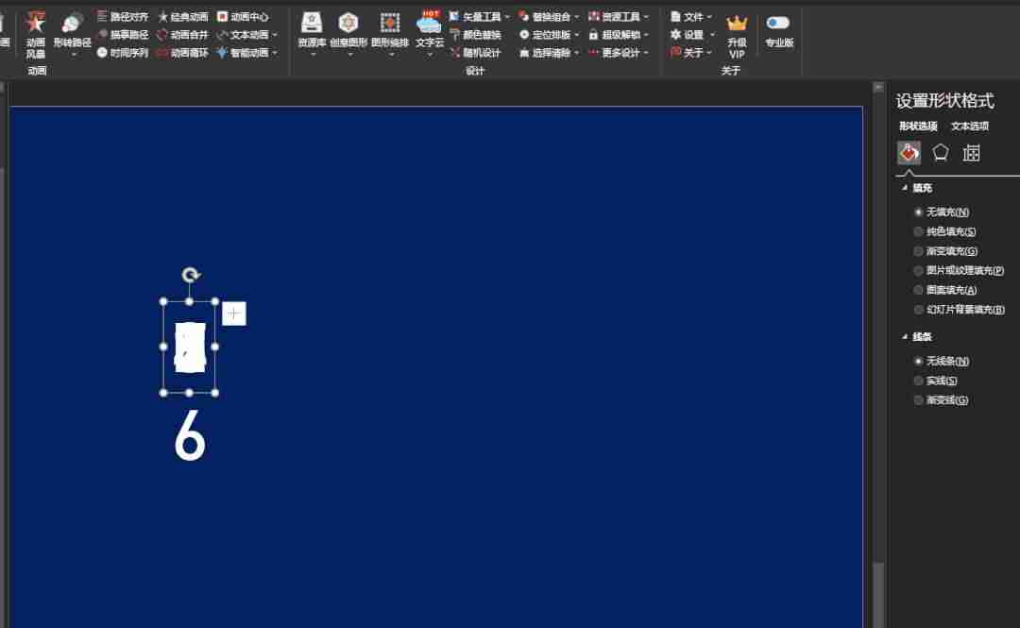Click the 升级VIP crown icon
This screenshot has width=1020, height=628.
737,36
